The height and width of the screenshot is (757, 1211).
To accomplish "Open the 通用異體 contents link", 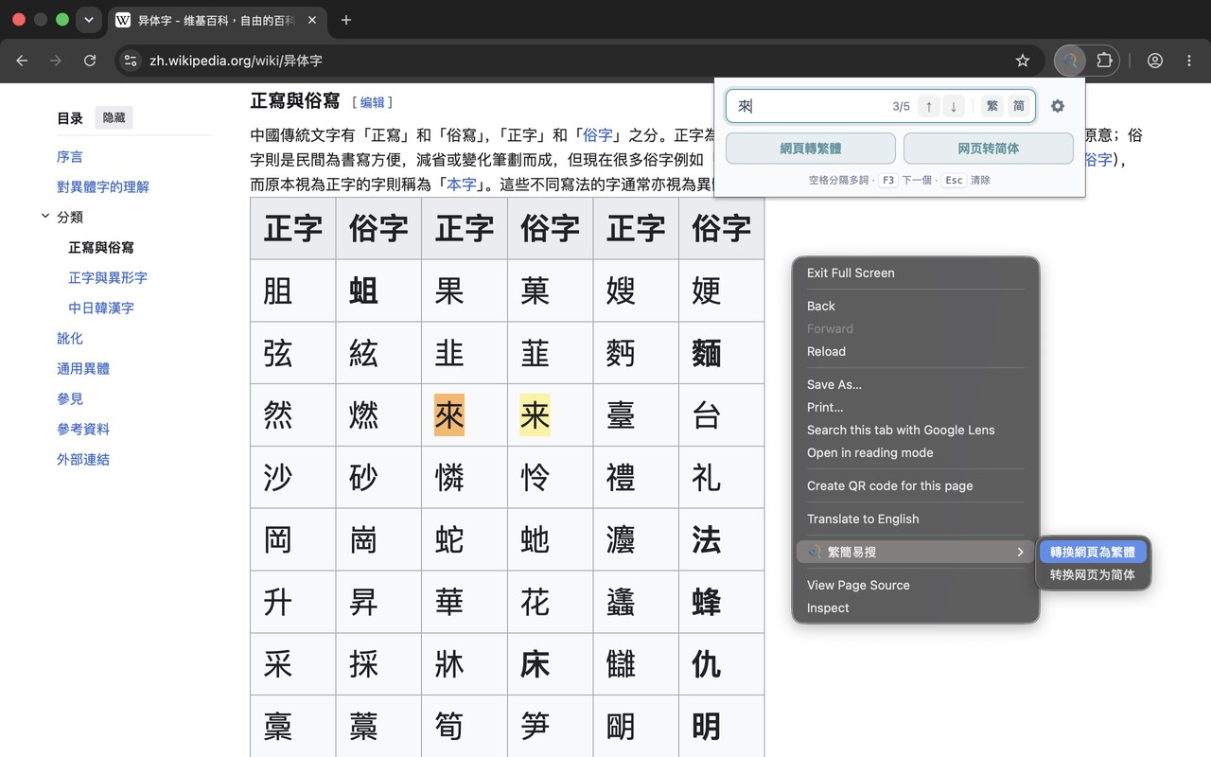I will click(x=83, y=368).
